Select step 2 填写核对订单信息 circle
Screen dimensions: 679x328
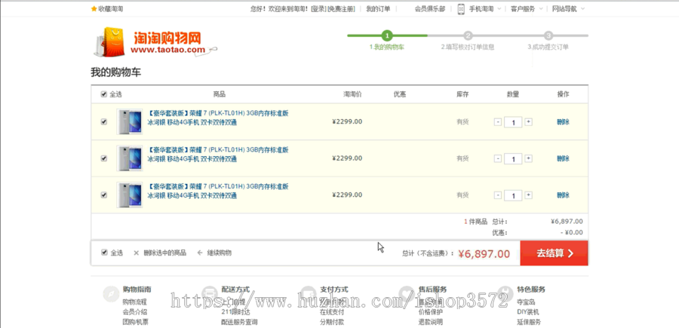pos(468,35)
